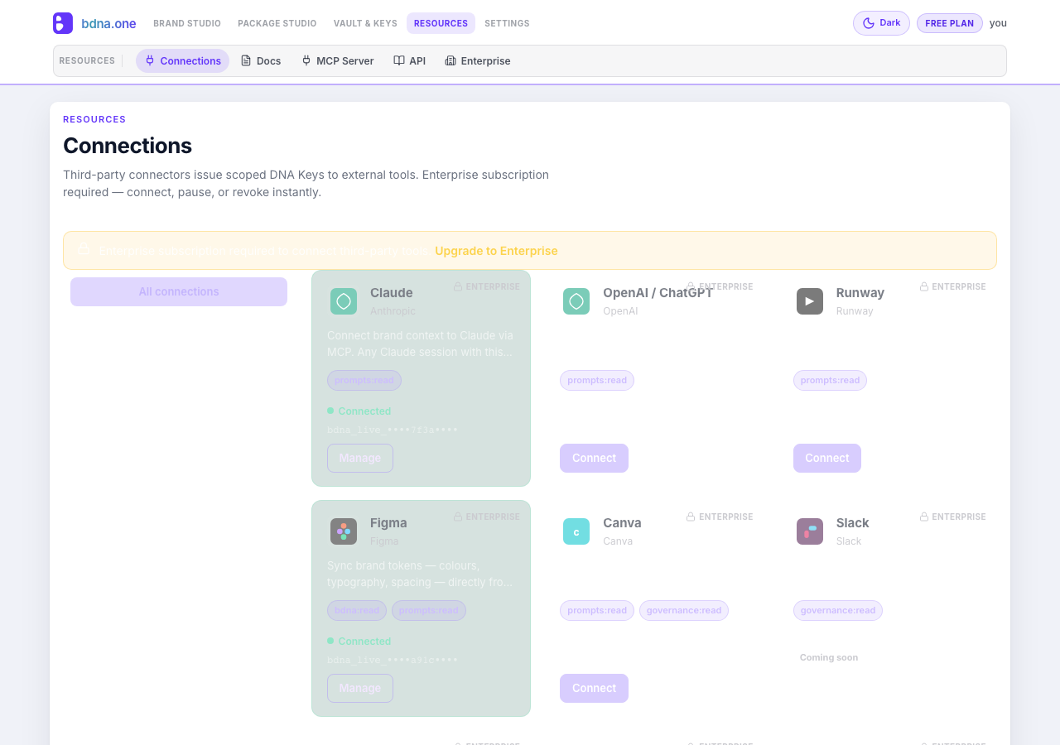Click the Connections page heading
This screenshot has height=745, width=1060.
coord(128,146)
